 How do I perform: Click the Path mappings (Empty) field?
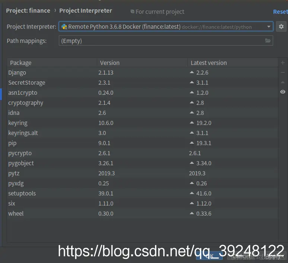coord(166,41)
